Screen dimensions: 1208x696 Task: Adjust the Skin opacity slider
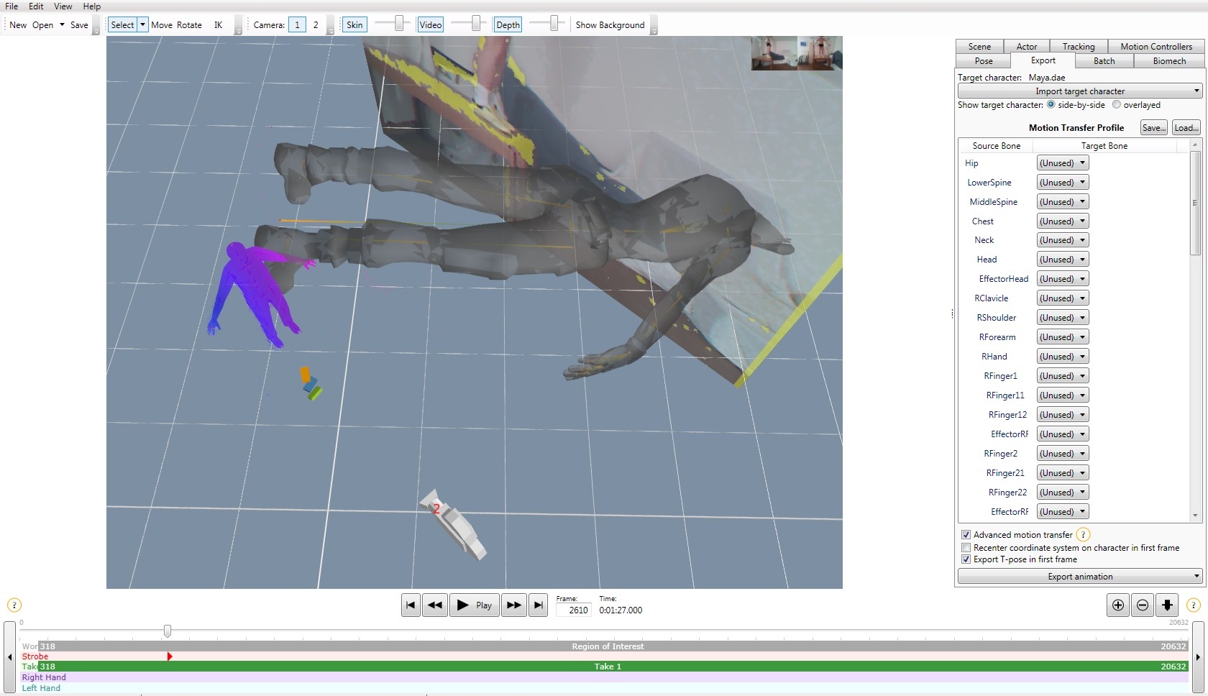click(399, 24)
